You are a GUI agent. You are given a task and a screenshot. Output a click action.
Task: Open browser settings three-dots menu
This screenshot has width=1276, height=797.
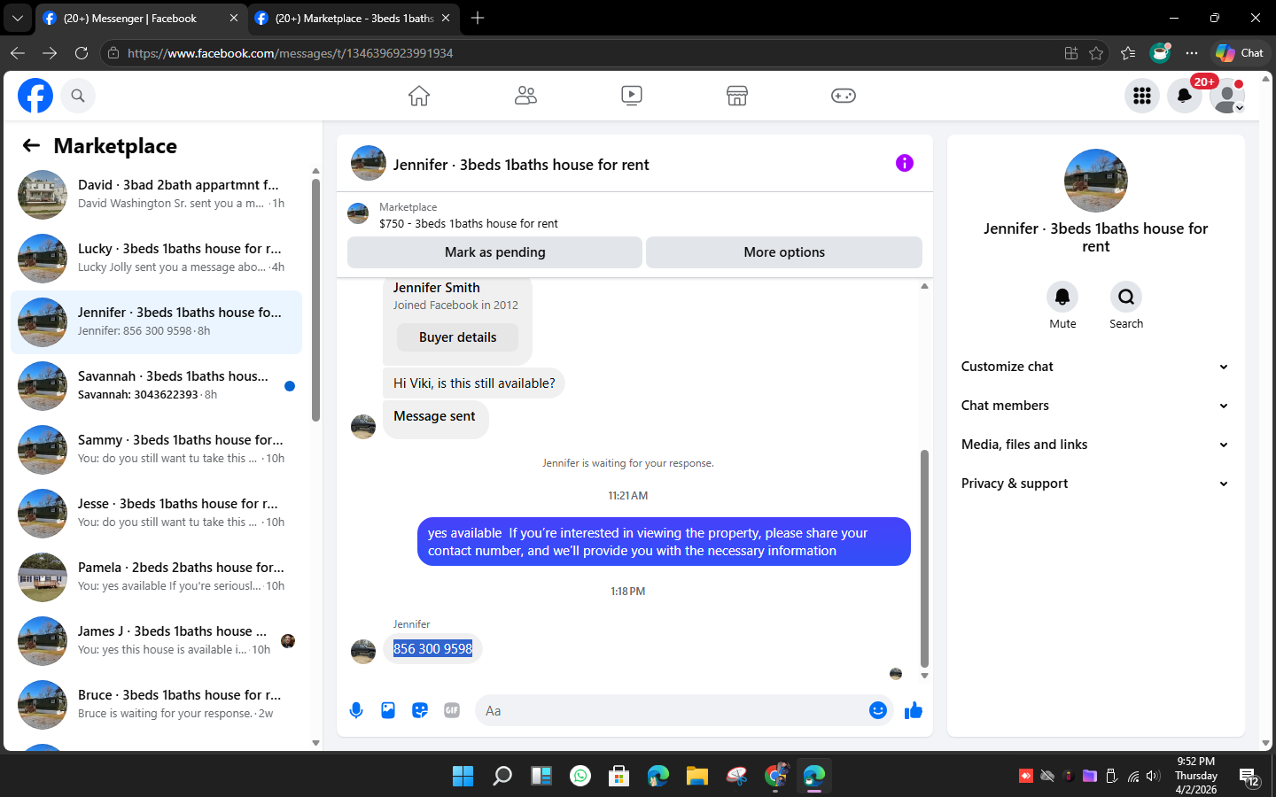(1192, 53)
